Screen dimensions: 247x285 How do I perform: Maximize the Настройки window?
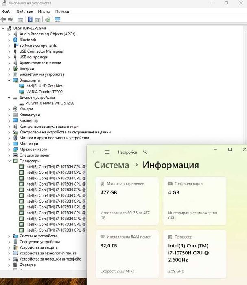(x=230, y=149)
